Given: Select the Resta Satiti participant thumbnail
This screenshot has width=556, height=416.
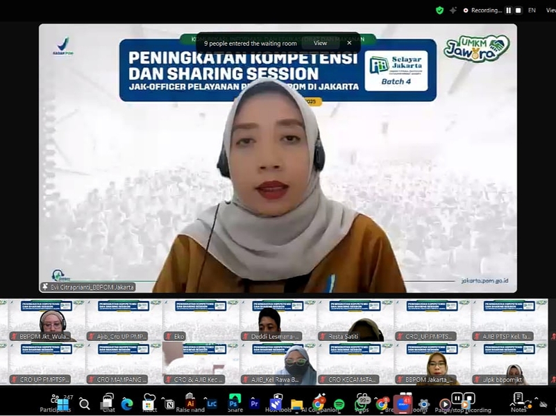Looking at the screenshot, I should (355, 320).
